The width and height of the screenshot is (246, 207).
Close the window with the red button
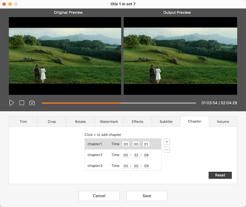click(x=4, y=4)
